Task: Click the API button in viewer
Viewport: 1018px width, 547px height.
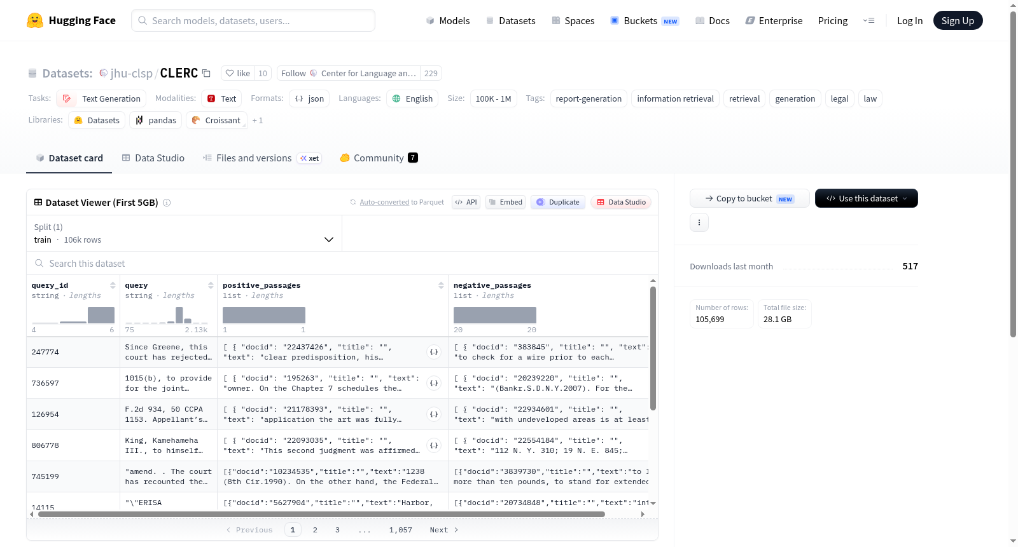Action: pos(466,202)
